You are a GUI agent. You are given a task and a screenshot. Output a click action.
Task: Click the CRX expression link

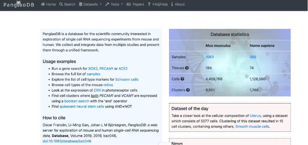coord(97,90)
